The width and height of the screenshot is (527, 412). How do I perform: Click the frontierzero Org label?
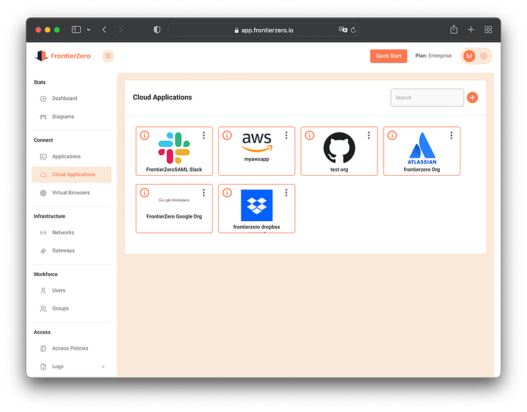[422, 170]
